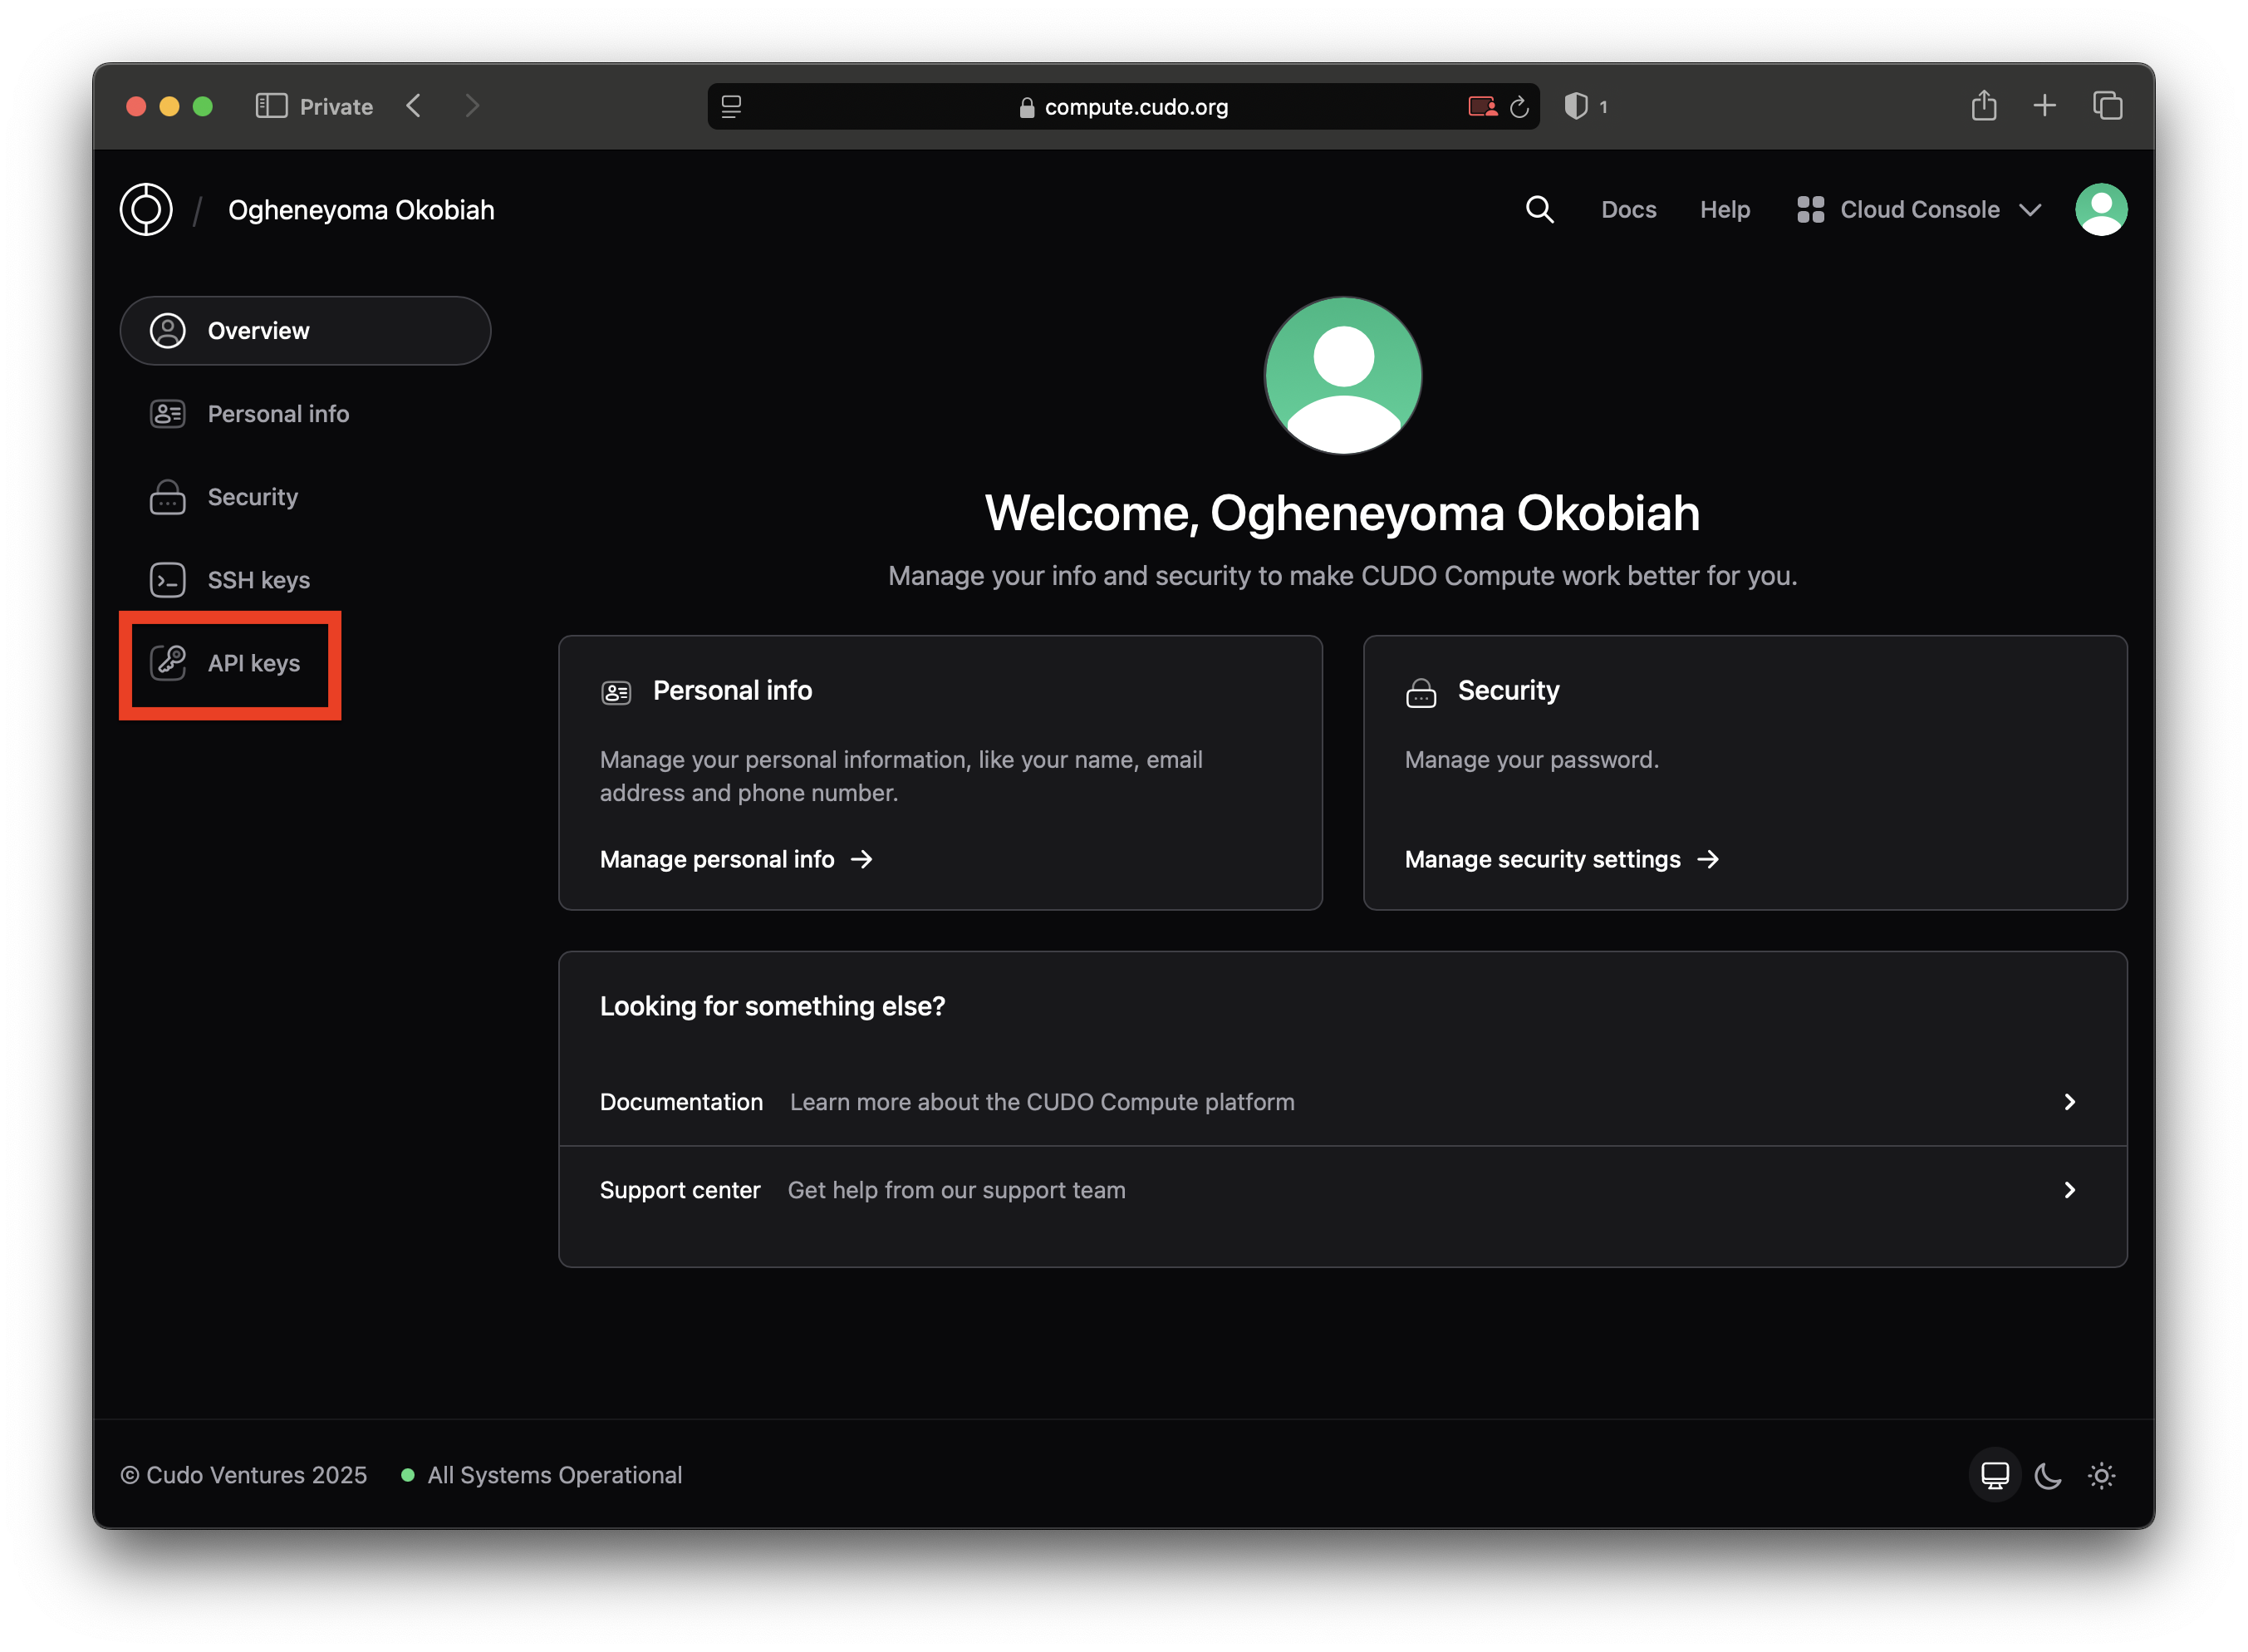Click the green status dot in footer
The width and height of the screenshot is (2248, 1652).
tap(407, 1475)
